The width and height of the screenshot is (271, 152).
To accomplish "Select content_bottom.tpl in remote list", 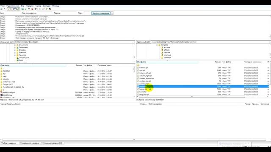I will [147, 79].
